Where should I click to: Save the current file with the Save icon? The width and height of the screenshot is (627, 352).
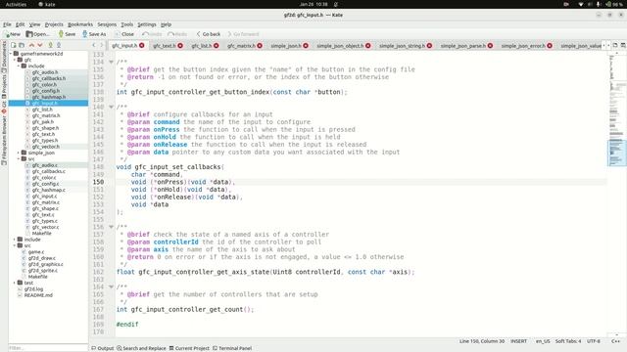click(x=67, y=34)
